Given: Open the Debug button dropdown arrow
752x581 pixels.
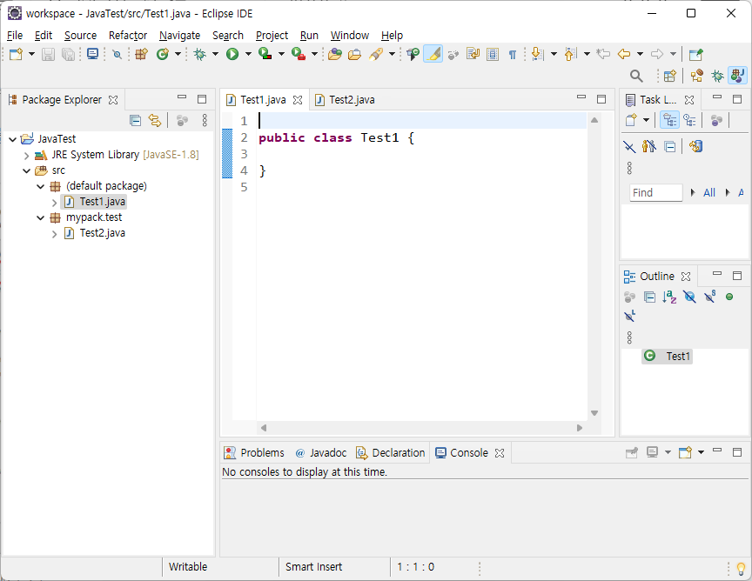Looking at the screenshot, I should (x=215, y=54).
